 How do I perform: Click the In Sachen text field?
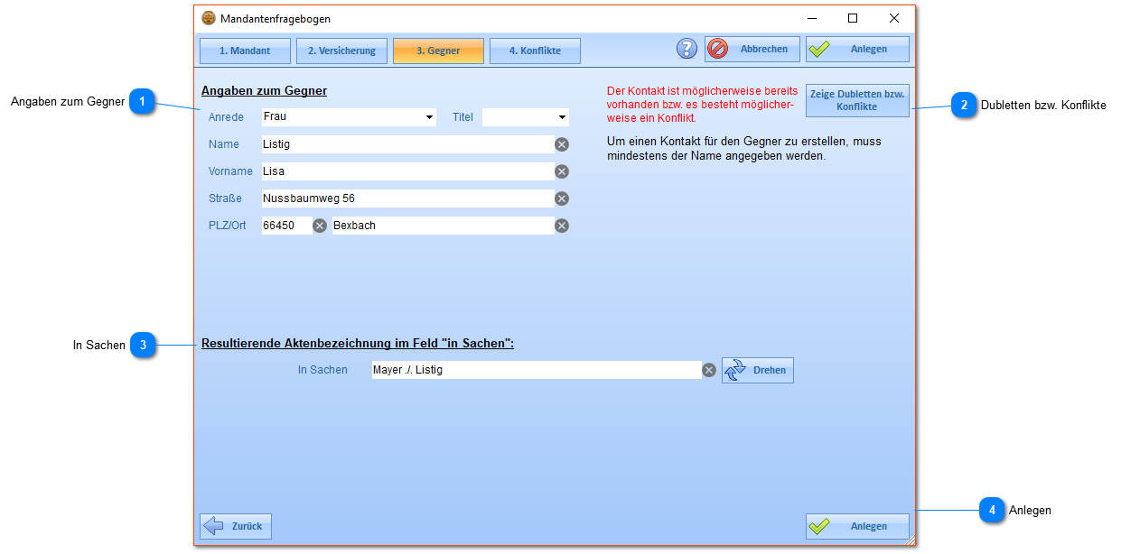click(535, 370)
